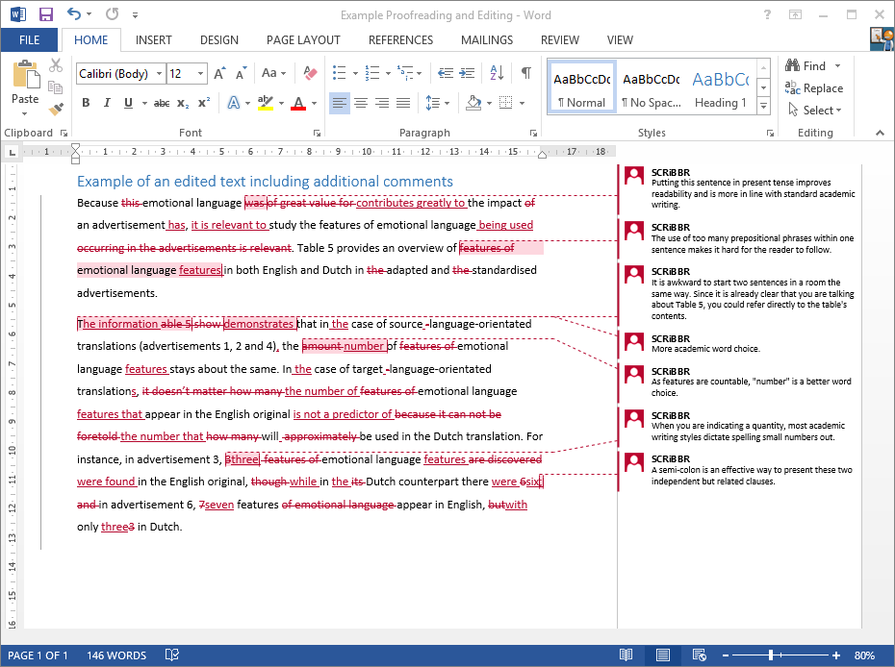The image size is (895, 667).
Task: Click the 146 WORDS word count indicator
Action: (x=116, y=655)
